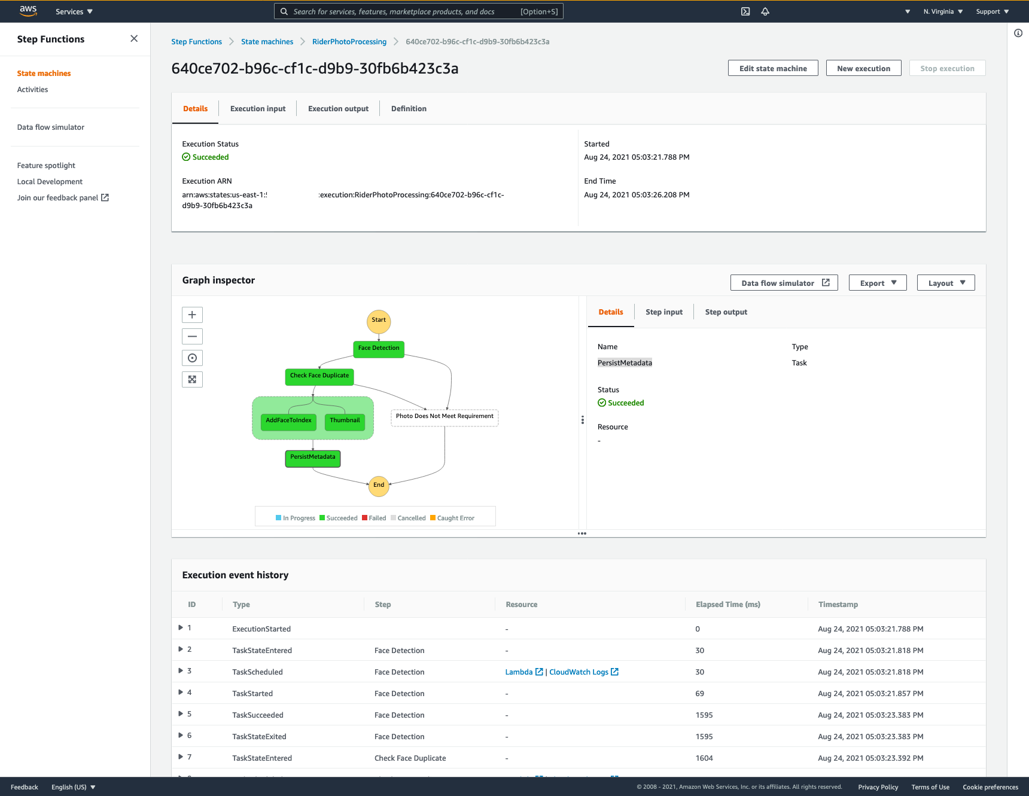Switch to the Step output tab
1029x796 pixels.
(726, 312)
